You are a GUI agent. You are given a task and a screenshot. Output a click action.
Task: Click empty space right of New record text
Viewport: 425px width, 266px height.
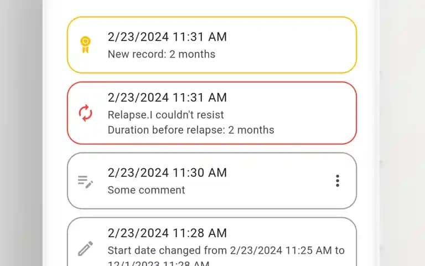pyautogui.click(x=284, y=54)
